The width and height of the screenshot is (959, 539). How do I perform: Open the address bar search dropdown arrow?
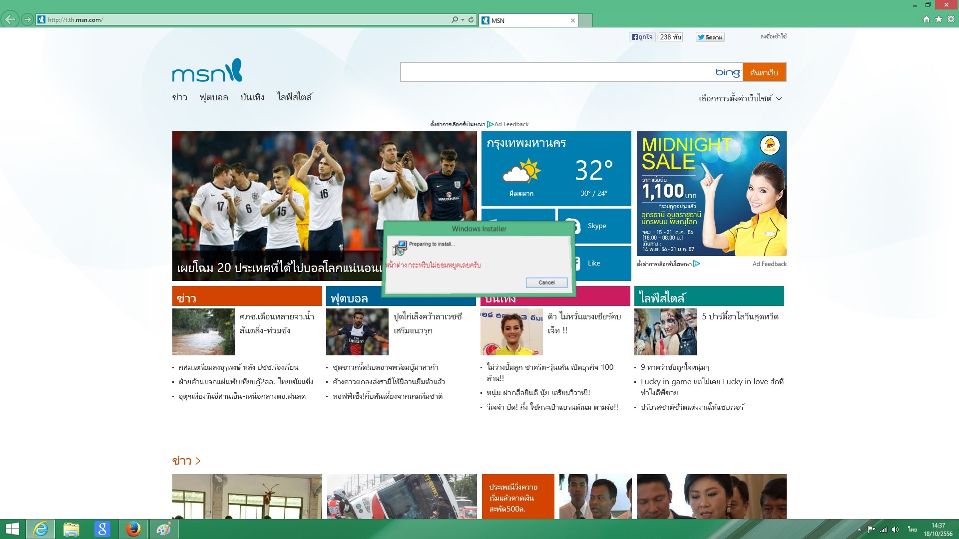pyautogui.click(x=463, y=20)
